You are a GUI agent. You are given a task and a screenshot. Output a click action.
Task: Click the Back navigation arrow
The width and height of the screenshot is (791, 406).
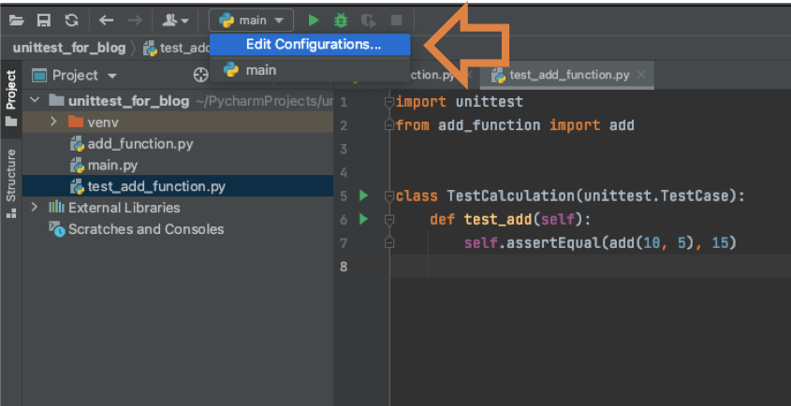point(106,20)
